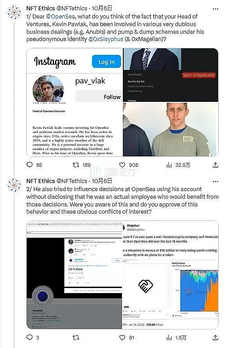This screenshot has width=225, height=348.
Task: Retweet the second NFT Ethics tweet
Action: [76, 338]
